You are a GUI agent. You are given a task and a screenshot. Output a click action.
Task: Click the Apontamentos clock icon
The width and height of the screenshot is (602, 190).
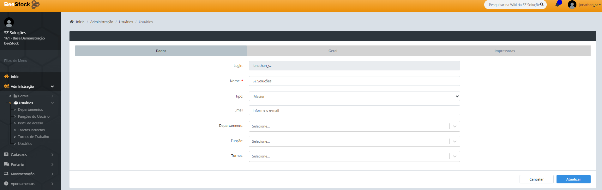6,184
